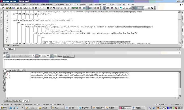Click the Print icon
The image size is (184, 110).
click(x=25, y=8)
